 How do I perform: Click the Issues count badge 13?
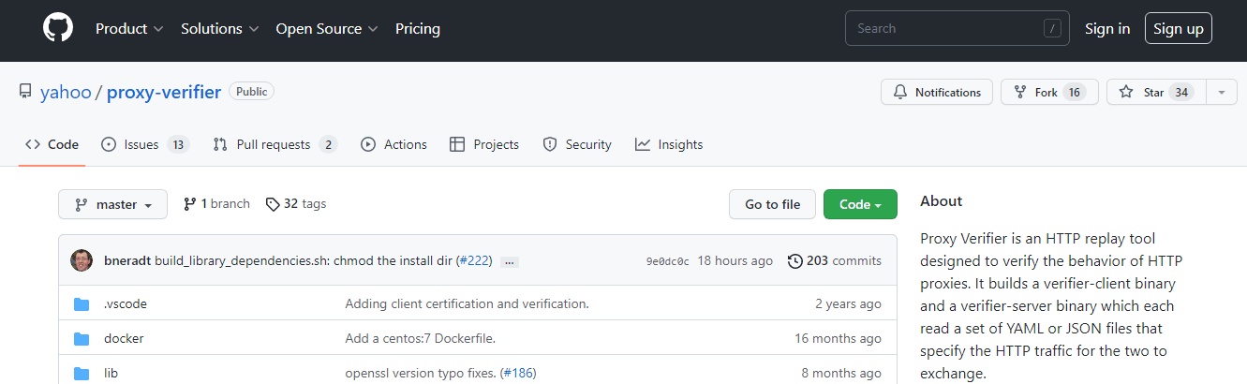178,144
